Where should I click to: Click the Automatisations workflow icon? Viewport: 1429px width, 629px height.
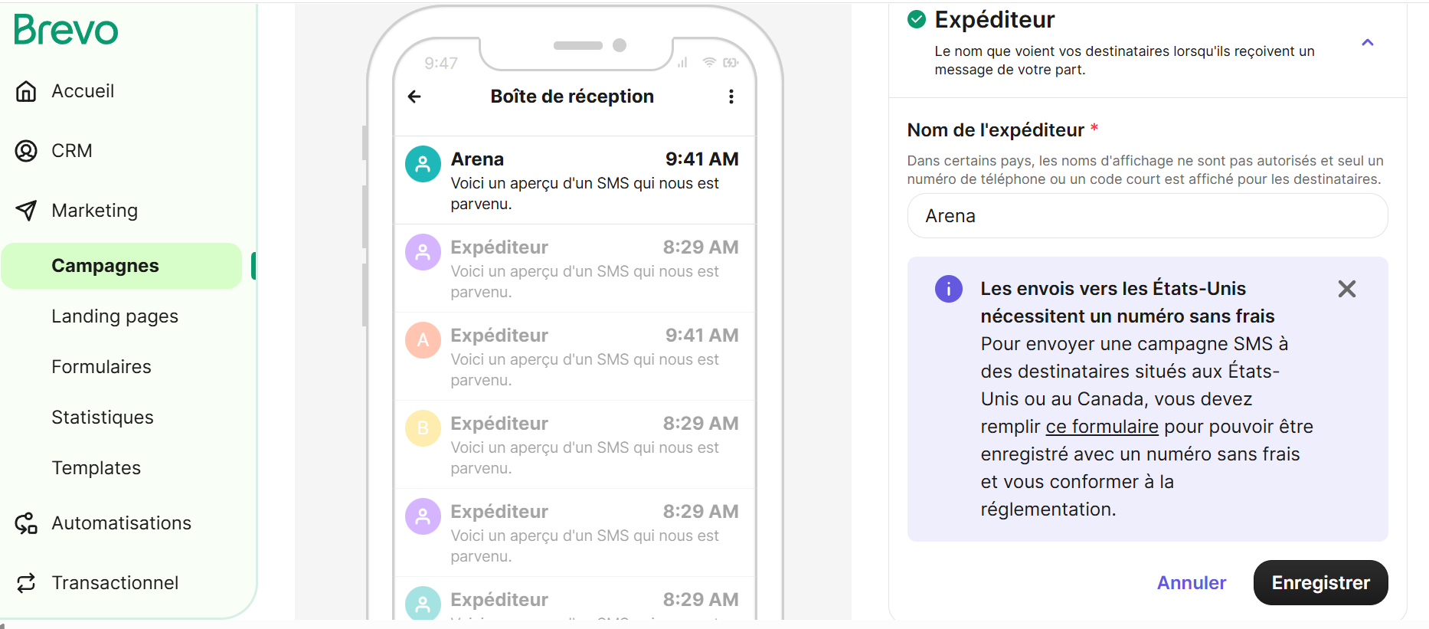[x=26, y=523]
